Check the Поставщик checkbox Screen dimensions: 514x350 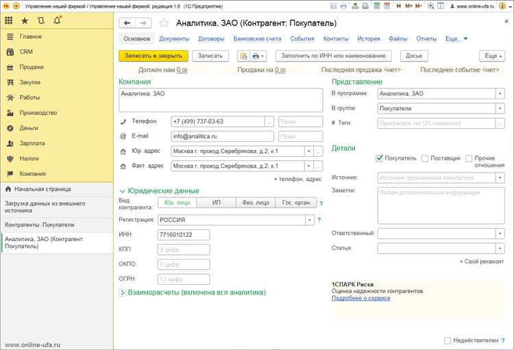(425, 159)
